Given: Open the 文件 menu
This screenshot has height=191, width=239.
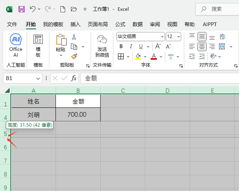Looking at the screenshot, I should 12,24.
